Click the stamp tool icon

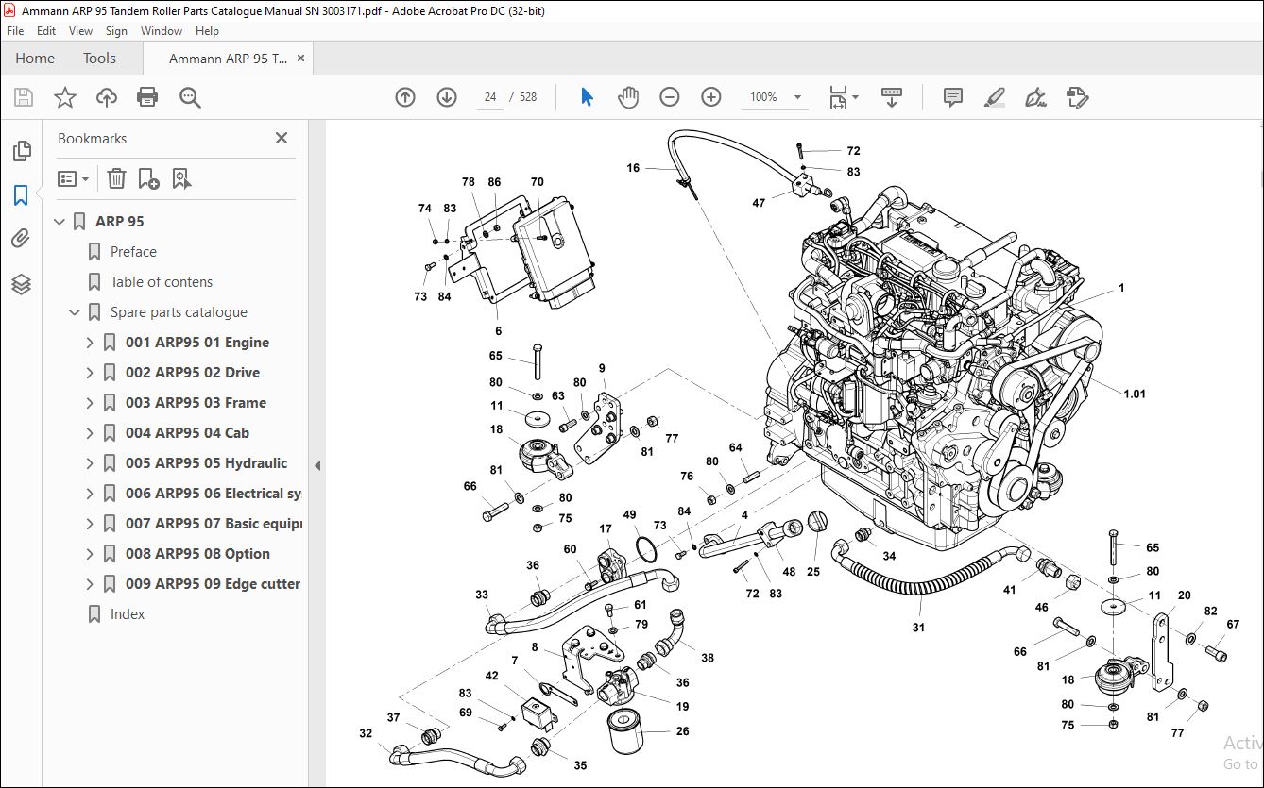1077,97
